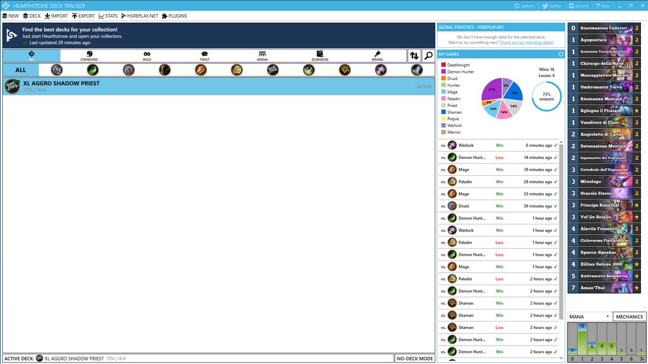
Task: Click the Demon Hunter purple legend swatch
Action: click(x=443, y=72)
